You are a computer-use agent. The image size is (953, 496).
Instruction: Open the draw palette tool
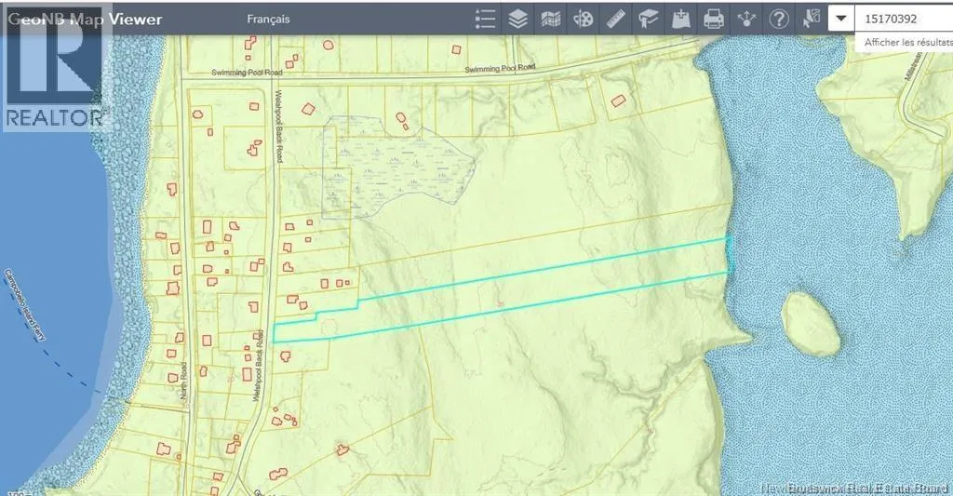[x=584, y=19]
